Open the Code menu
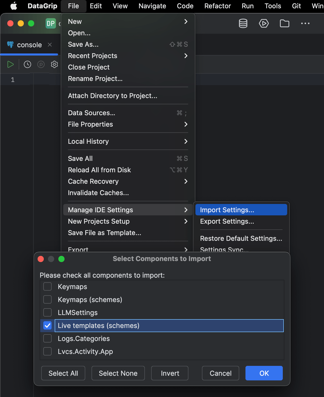This screenshot has width=324, height=397. tap(185, 6)
